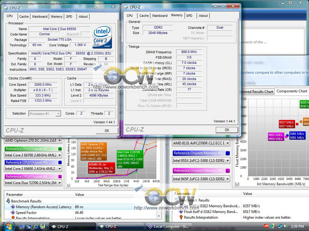The image size is (309, 231).
Task: Open the AMD 8131 4xPC2700R chipset dropdown
Action: pyautogui.click(x=228, y=143)
